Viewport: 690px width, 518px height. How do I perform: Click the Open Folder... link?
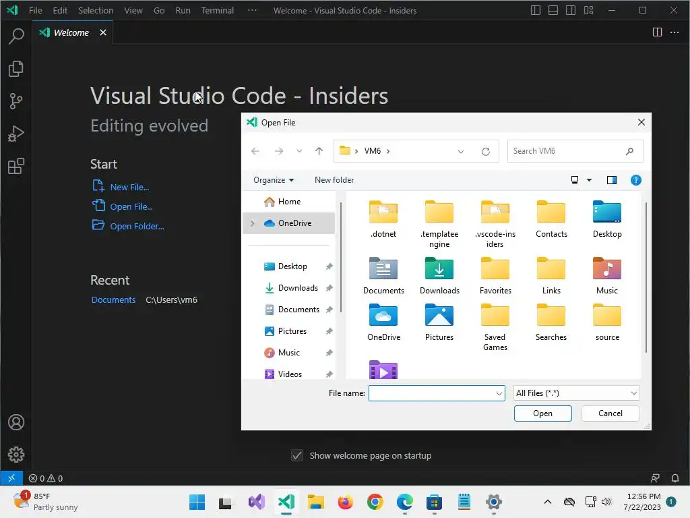pyautogui.click(x=137, y=226)
